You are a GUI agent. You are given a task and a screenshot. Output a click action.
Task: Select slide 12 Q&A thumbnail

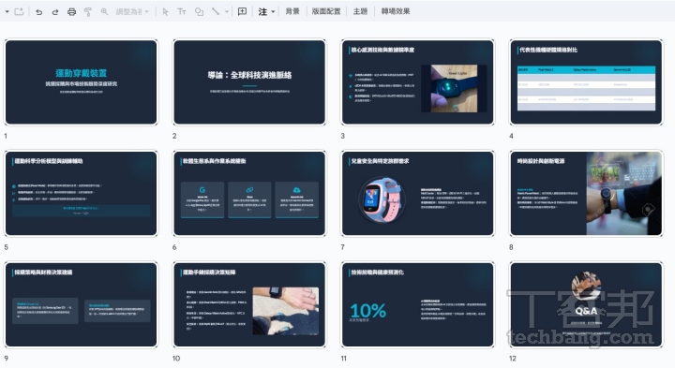coord(586,305)
